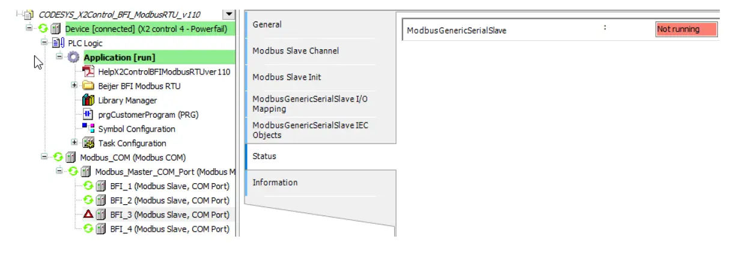The width and height of the screenshot is (730, 257).
Task: Click the Task Configuration icon
Action: pos(88,143)
